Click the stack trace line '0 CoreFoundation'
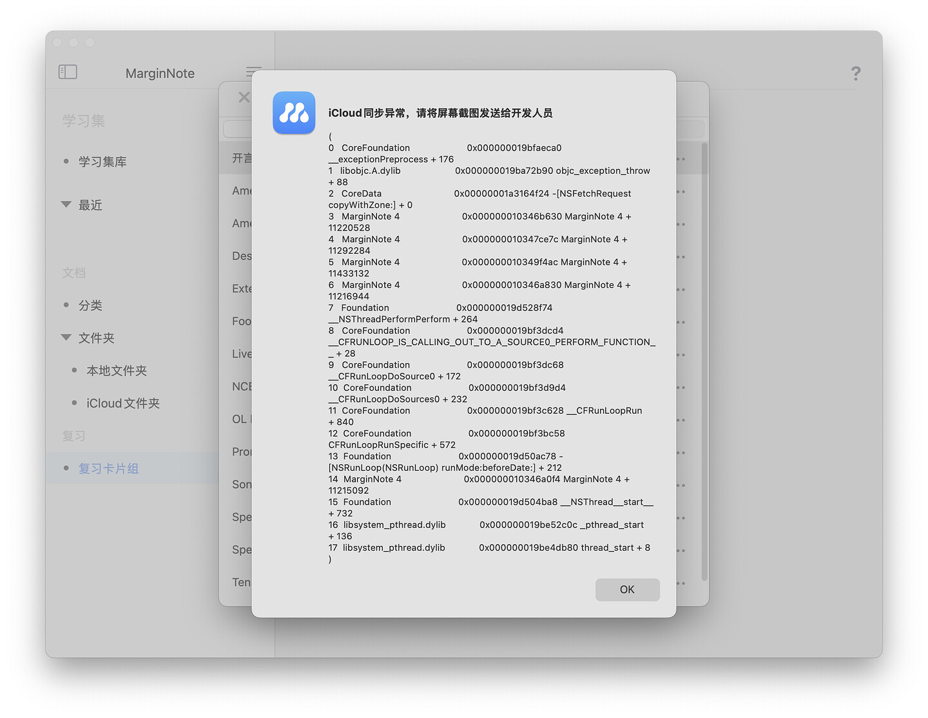Viewport: 928px width, 718px height. tap(445, 147)
